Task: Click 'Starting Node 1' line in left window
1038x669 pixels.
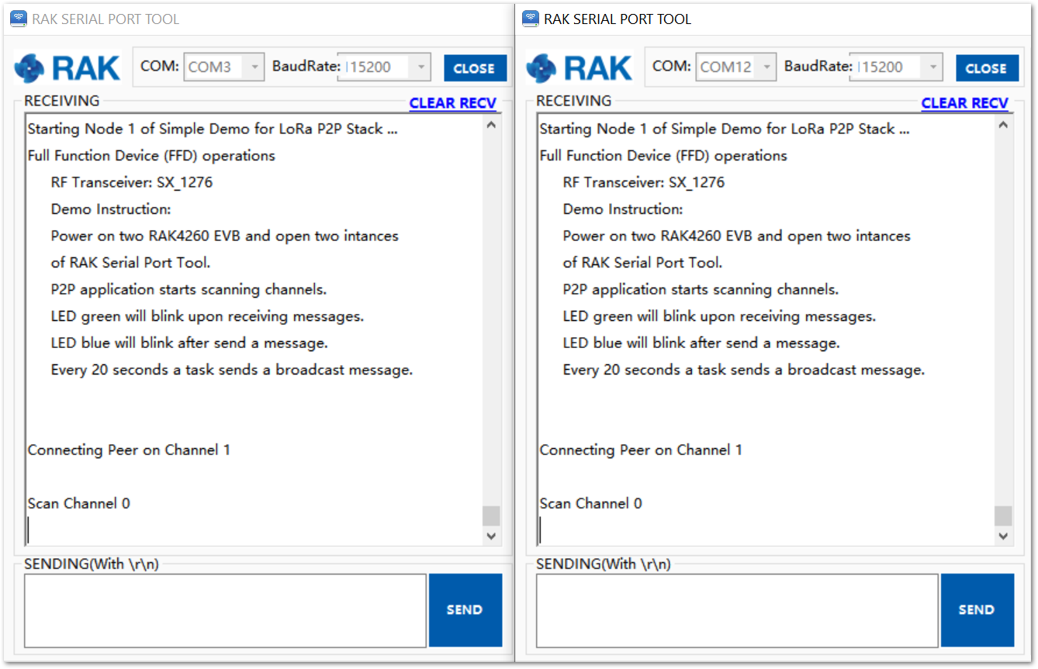Action: click(213, 129)
